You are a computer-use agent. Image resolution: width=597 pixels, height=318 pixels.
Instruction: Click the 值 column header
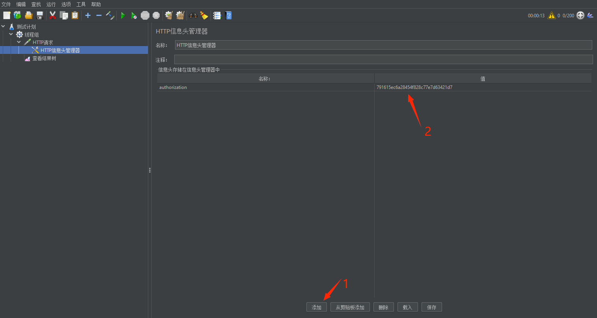tap(483, 79)
